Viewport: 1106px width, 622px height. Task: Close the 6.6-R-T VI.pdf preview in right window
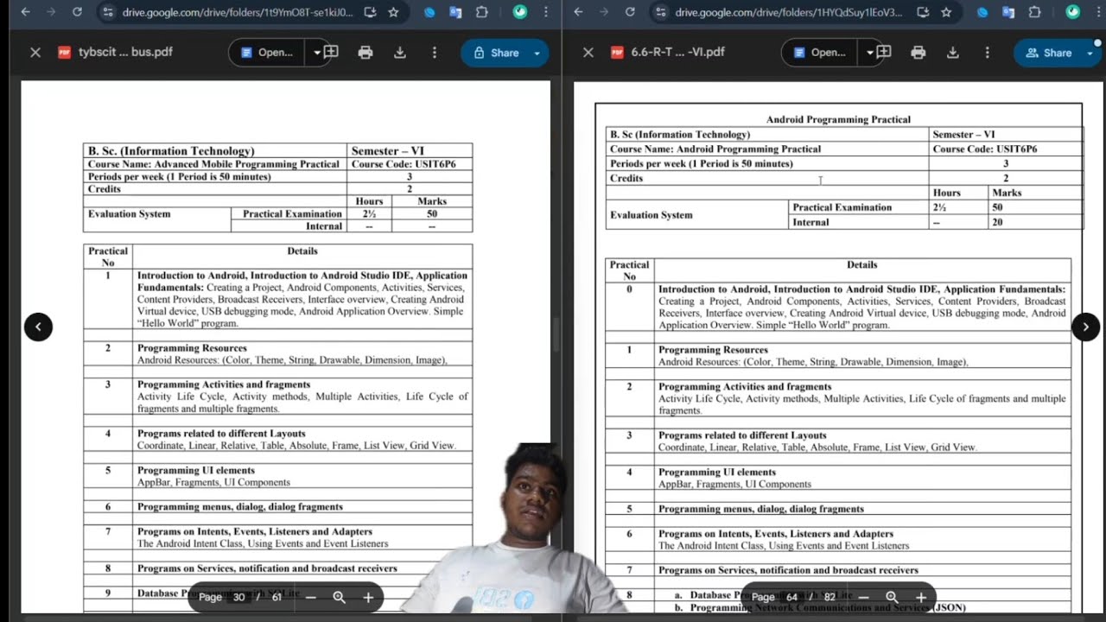click(588, 52)
